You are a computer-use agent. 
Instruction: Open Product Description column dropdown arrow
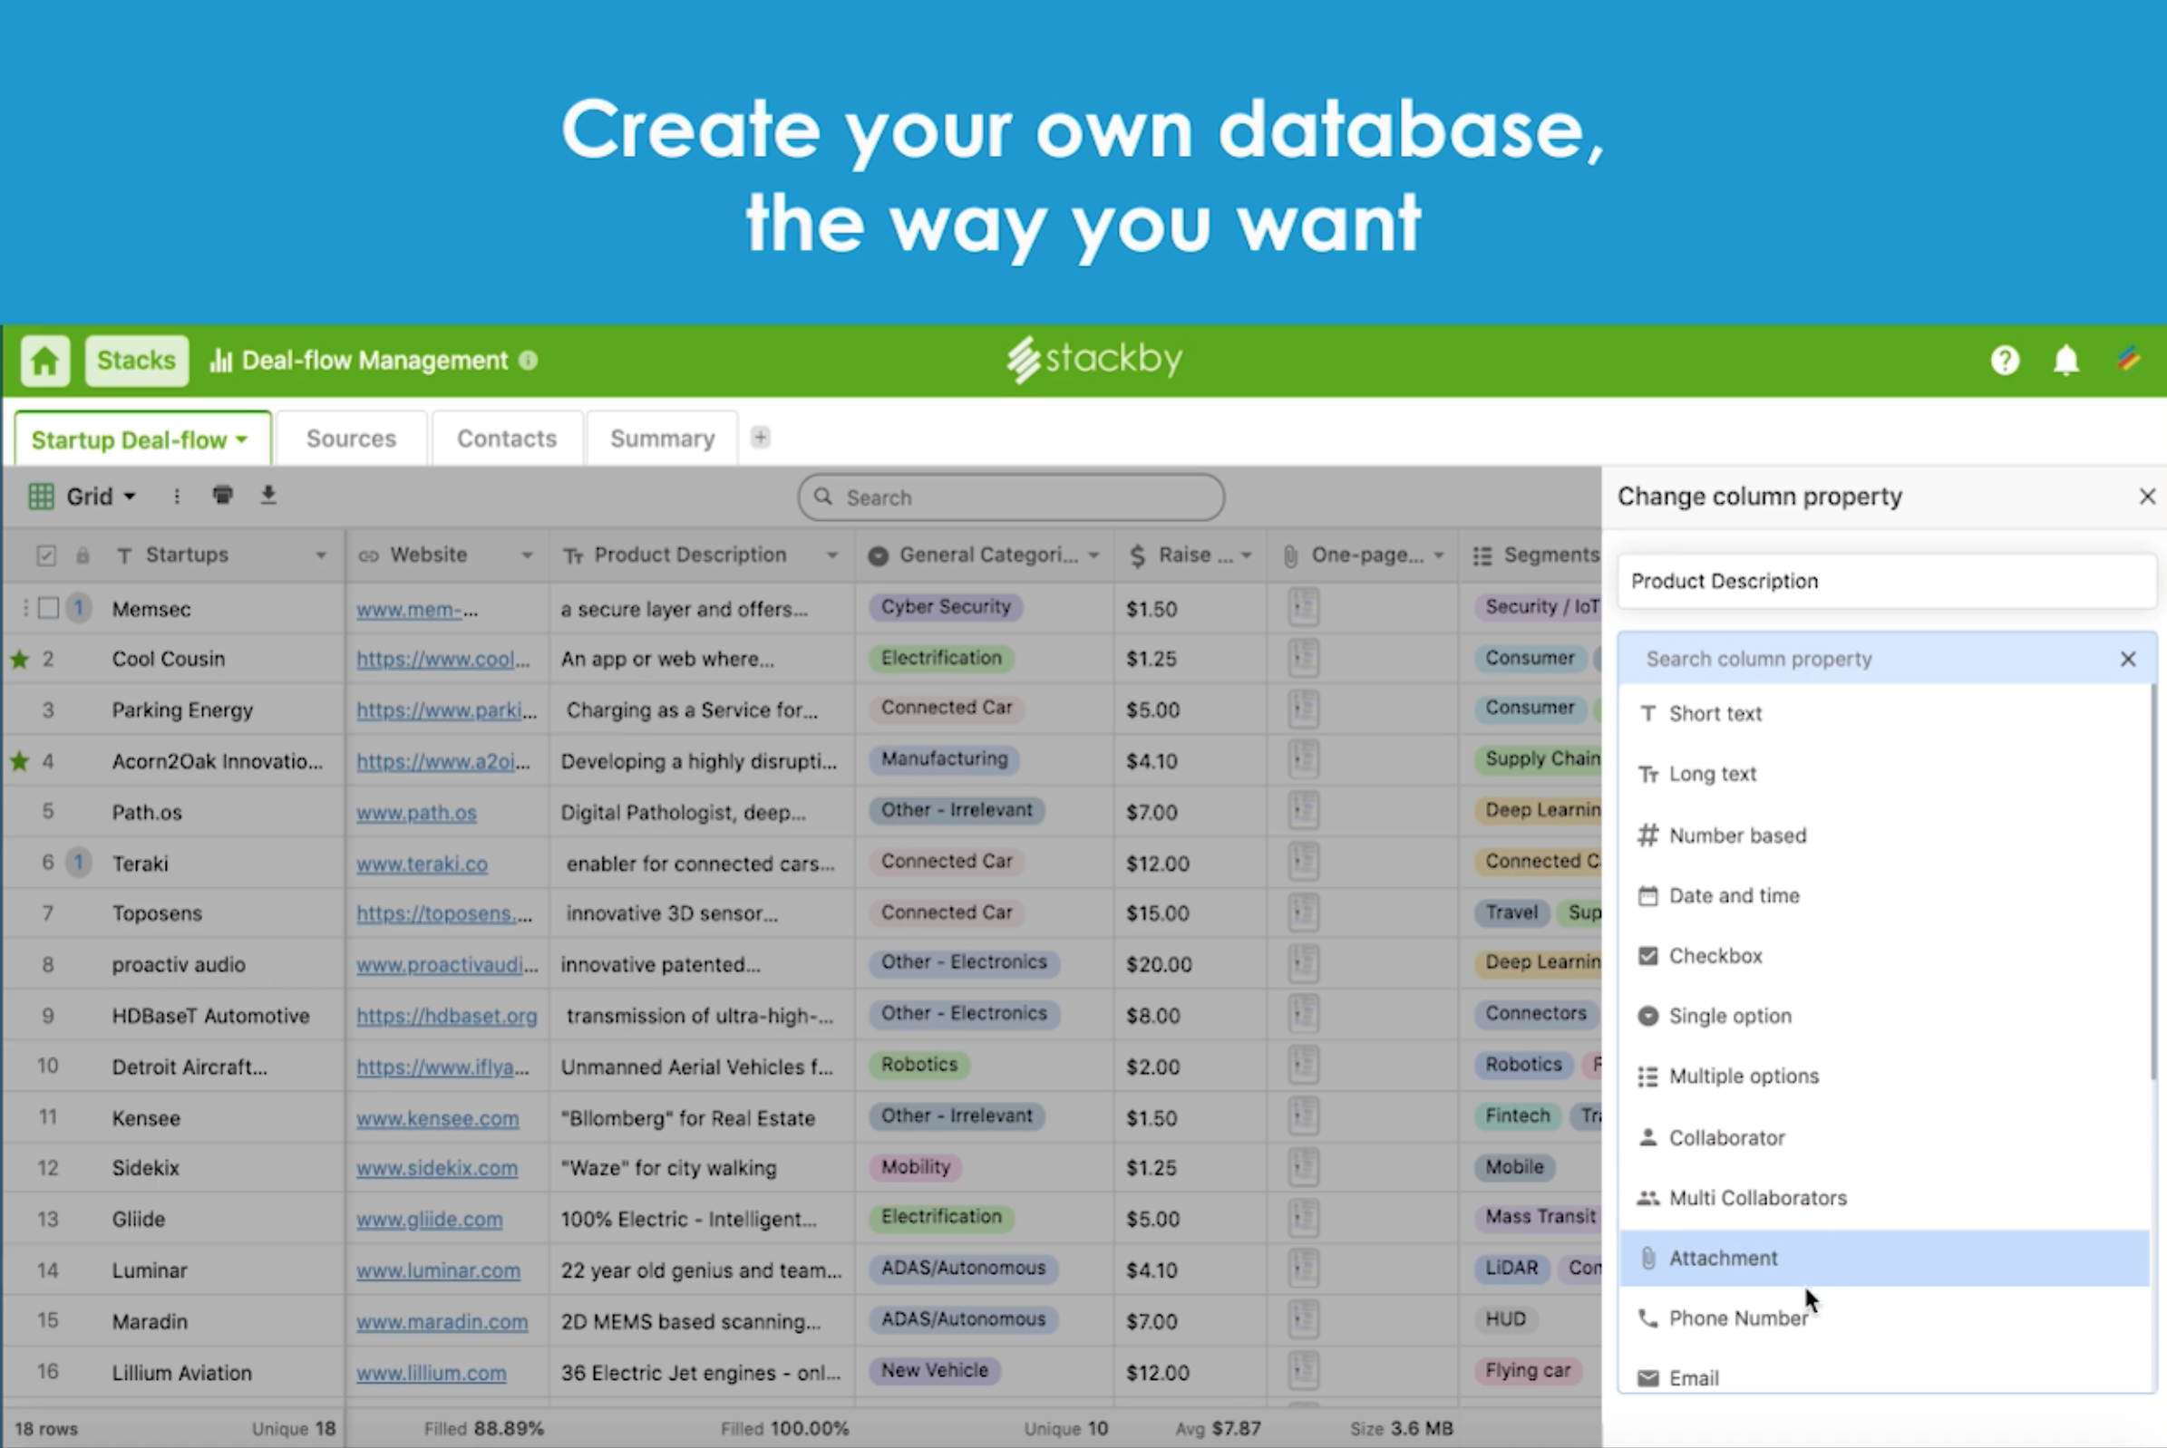tap(831, 555)
